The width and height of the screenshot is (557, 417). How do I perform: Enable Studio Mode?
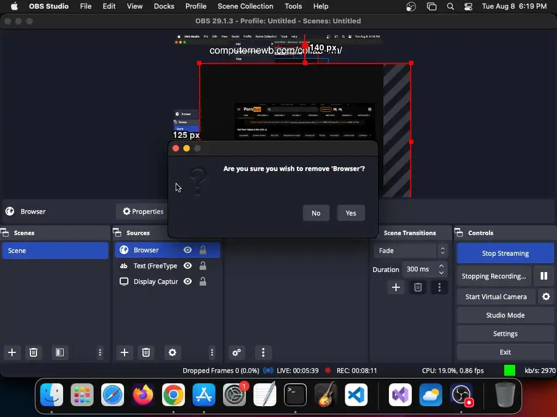(505, 315)
